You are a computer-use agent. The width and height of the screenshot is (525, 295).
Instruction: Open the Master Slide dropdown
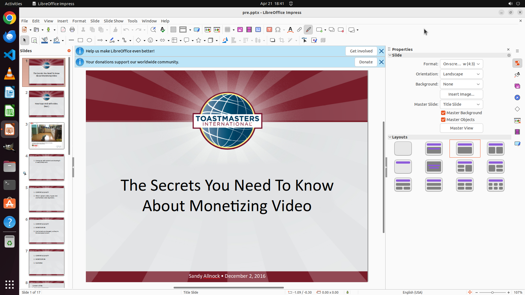click(461, 104)
